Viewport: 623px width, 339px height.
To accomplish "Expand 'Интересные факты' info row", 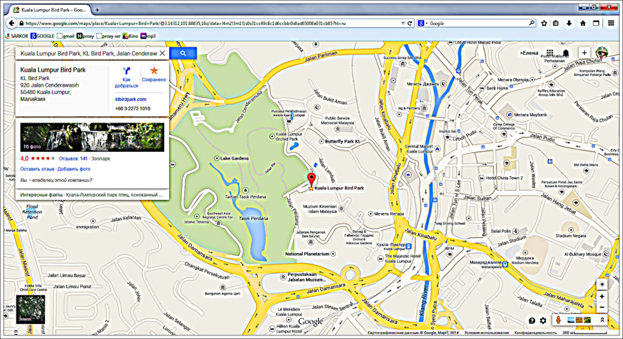I will click(x=92, y=195).
